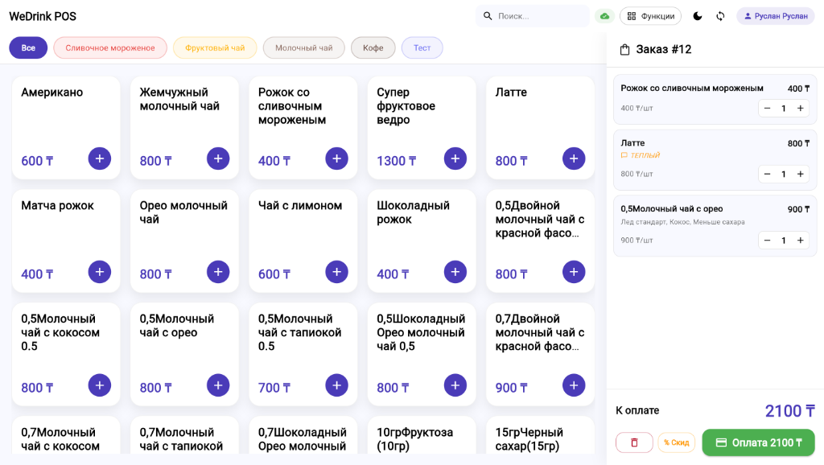The height and width of the screenshot is (465, 824).
Task: Open 0,5Молочный чай с орео order item
Action: (x=715, y=226)
